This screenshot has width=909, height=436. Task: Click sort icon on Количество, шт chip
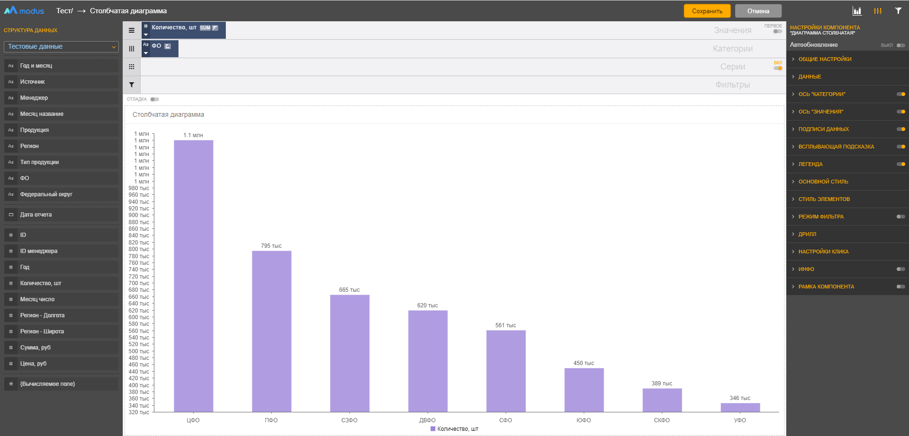(x=215, y=28)
